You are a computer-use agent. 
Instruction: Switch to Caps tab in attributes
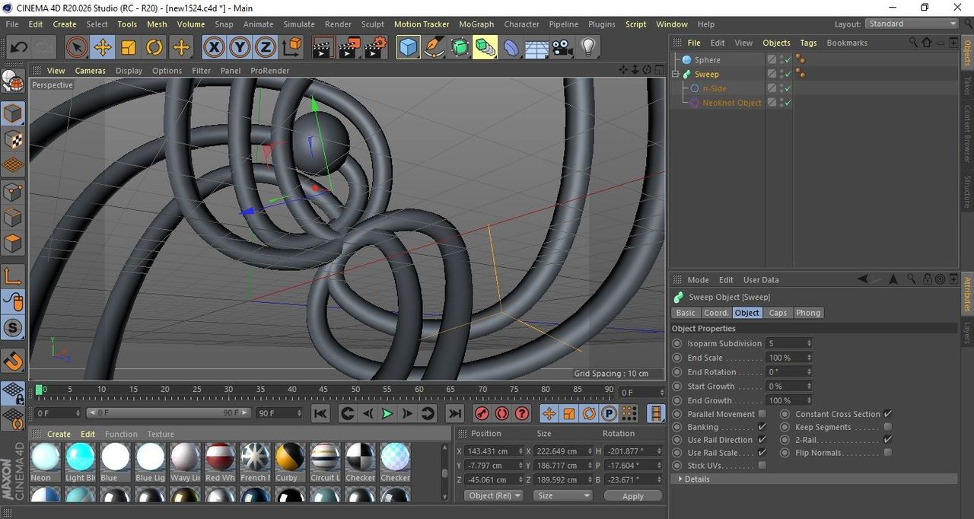pyautogui.click(x=778, y=313)
